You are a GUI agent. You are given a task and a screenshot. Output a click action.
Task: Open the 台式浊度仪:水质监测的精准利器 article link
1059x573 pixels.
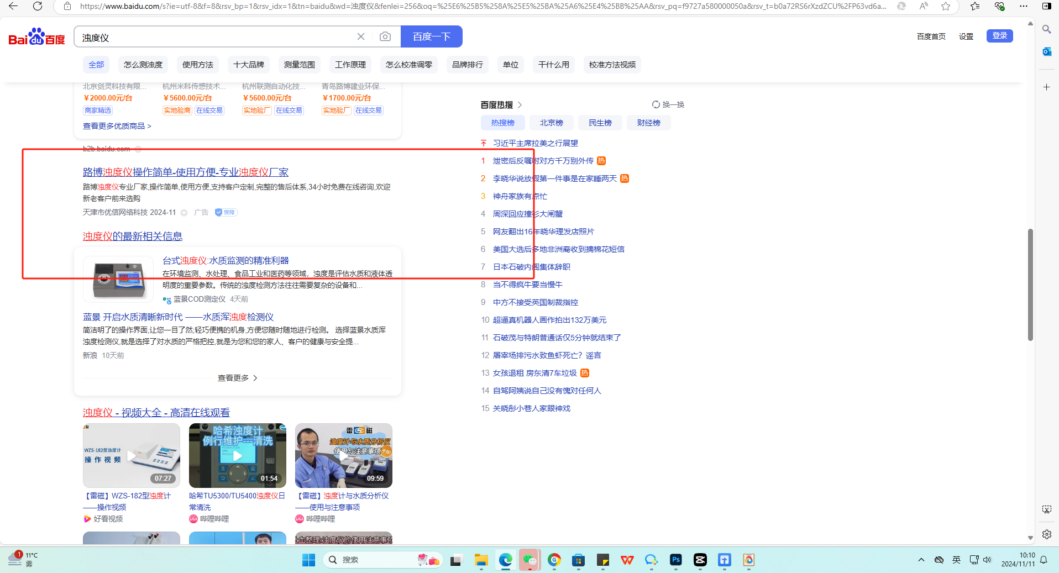226,260
